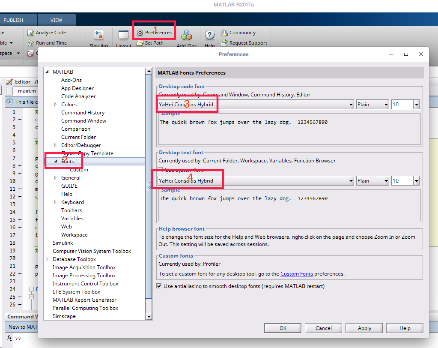Select Current Folder in preferences tree
Screen dimensions: 438x348
click(78, 137)
